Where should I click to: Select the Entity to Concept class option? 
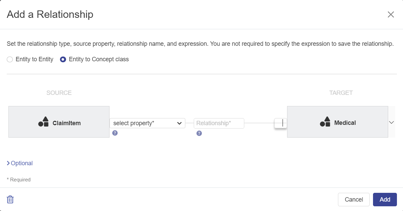(63, 59)
